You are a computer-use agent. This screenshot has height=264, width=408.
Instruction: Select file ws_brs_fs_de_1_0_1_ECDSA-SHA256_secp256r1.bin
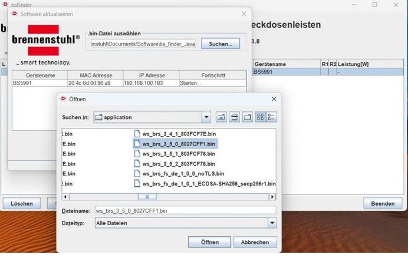(205, 184)
